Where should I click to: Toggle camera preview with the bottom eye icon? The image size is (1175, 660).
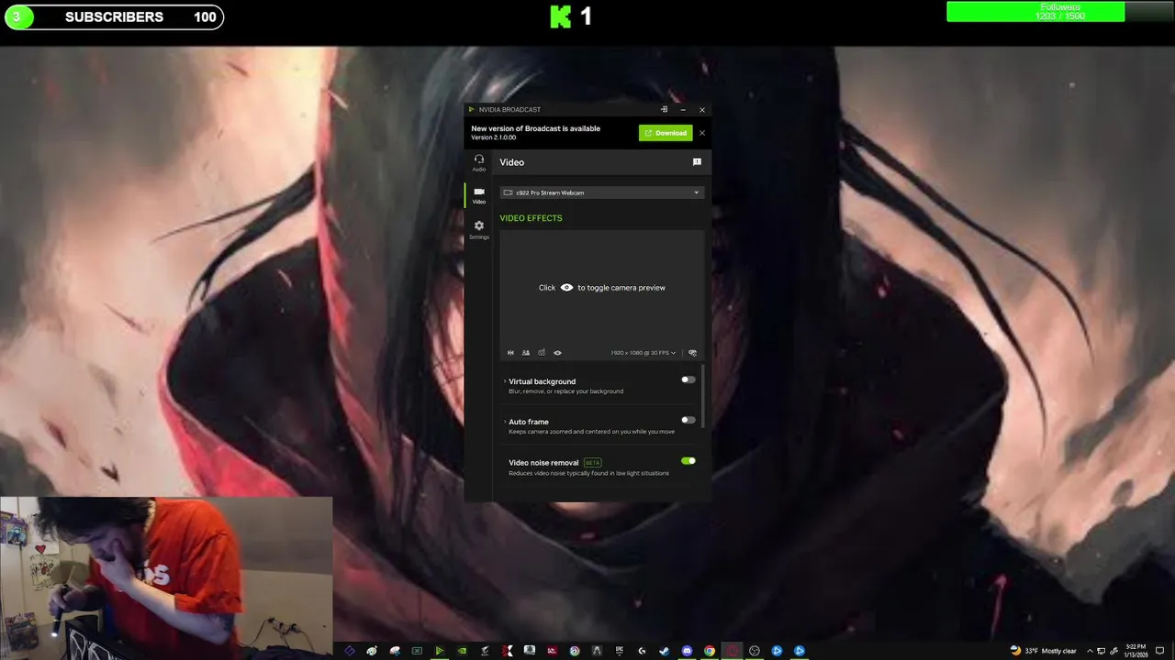click(557, 353)
